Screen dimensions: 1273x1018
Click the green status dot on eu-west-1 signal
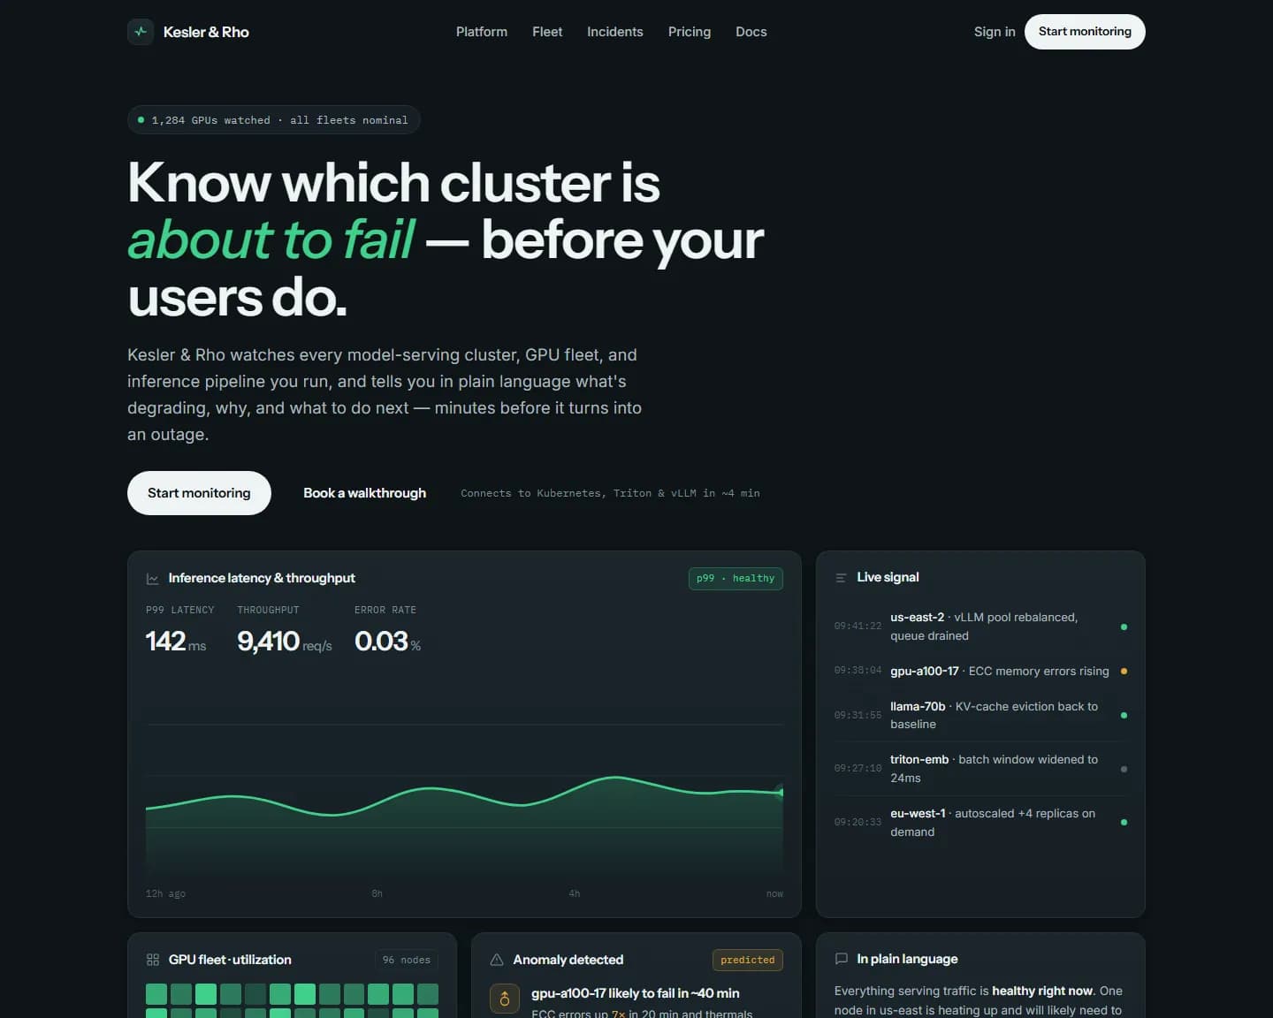coord(1124,822)
